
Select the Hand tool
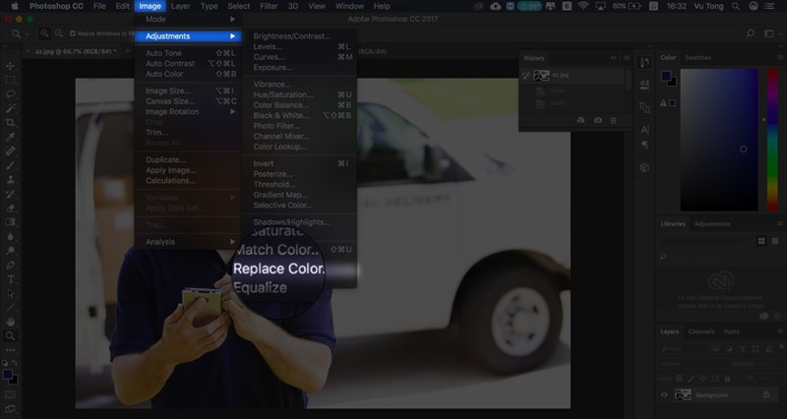[x=10, y=322]
